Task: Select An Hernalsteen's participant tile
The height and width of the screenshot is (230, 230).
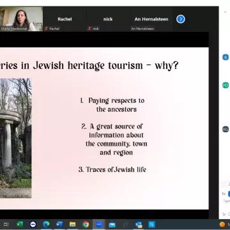Action: (151, 19)
